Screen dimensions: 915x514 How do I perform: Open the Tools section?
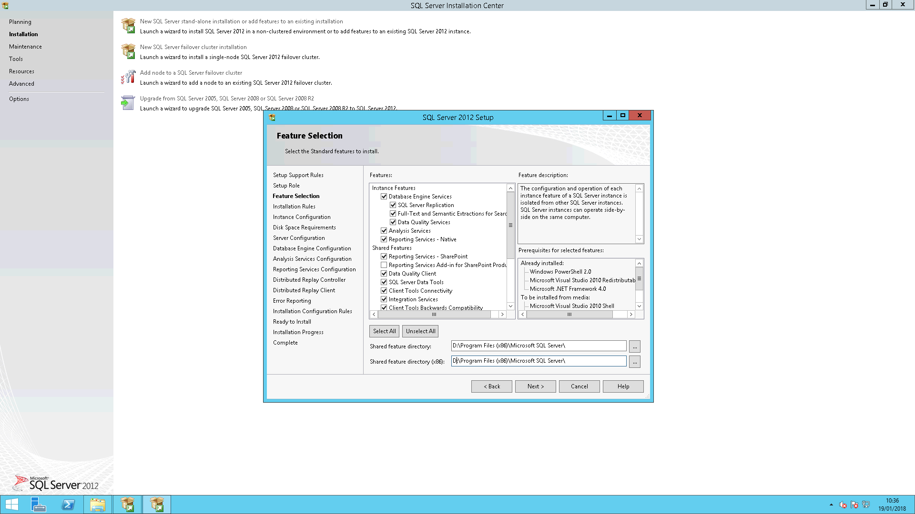click(16, 59)
